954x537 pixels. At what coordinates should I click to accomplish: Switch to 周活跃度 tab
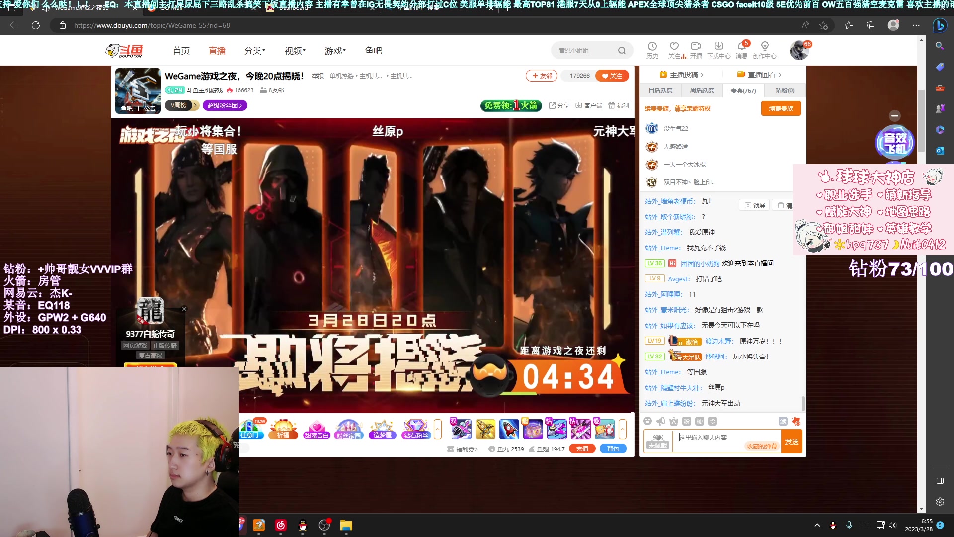click(702, 90)
